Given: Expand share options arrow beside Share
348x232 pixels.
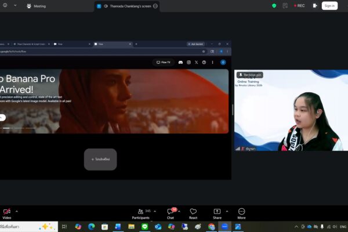Looking at the screenshot, I should [x=227, y=211].
